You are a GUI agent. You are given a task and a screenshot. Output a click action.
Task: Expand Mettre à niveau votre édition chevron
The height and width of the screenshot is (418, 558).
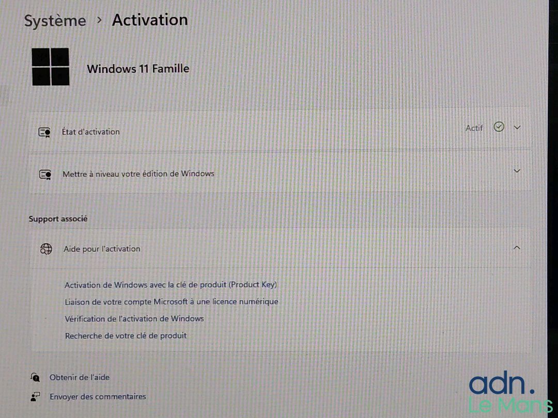pos(517,171)
